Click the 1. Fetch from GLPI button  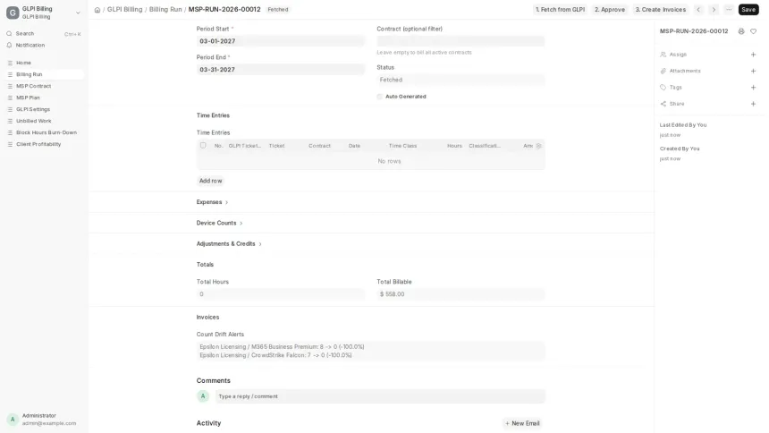point(560,9)
